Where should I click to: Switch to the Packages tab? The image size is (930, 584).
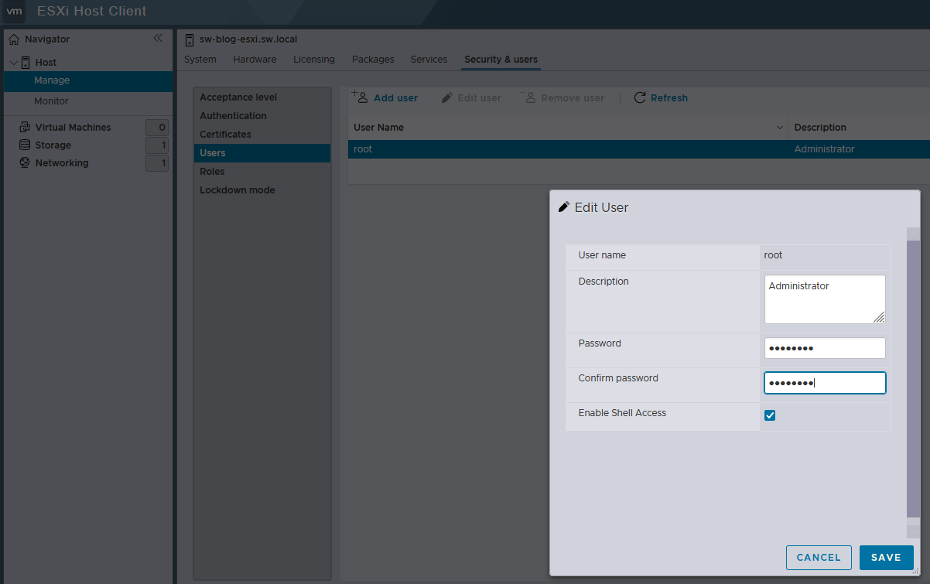pos(373,60)
